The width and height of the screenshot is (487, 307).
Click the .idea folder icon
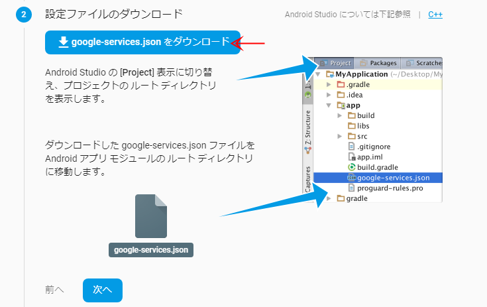[341, 94]
